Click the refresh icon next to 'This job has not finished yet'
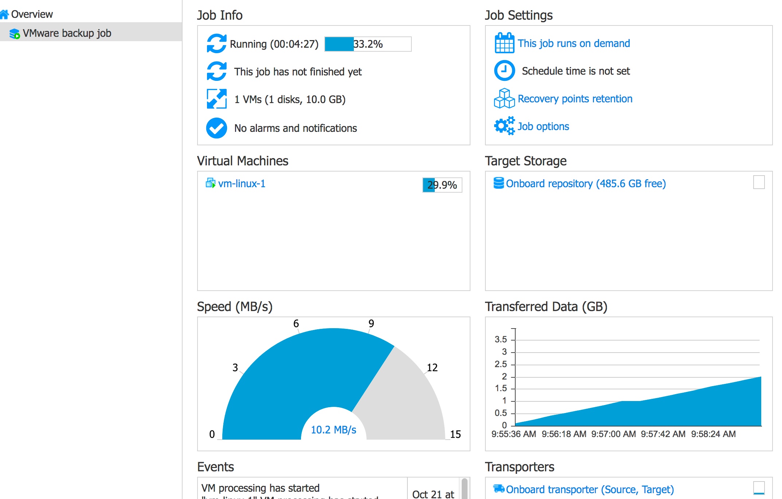Screen dimensions: 782x499 tap(216, 71)
